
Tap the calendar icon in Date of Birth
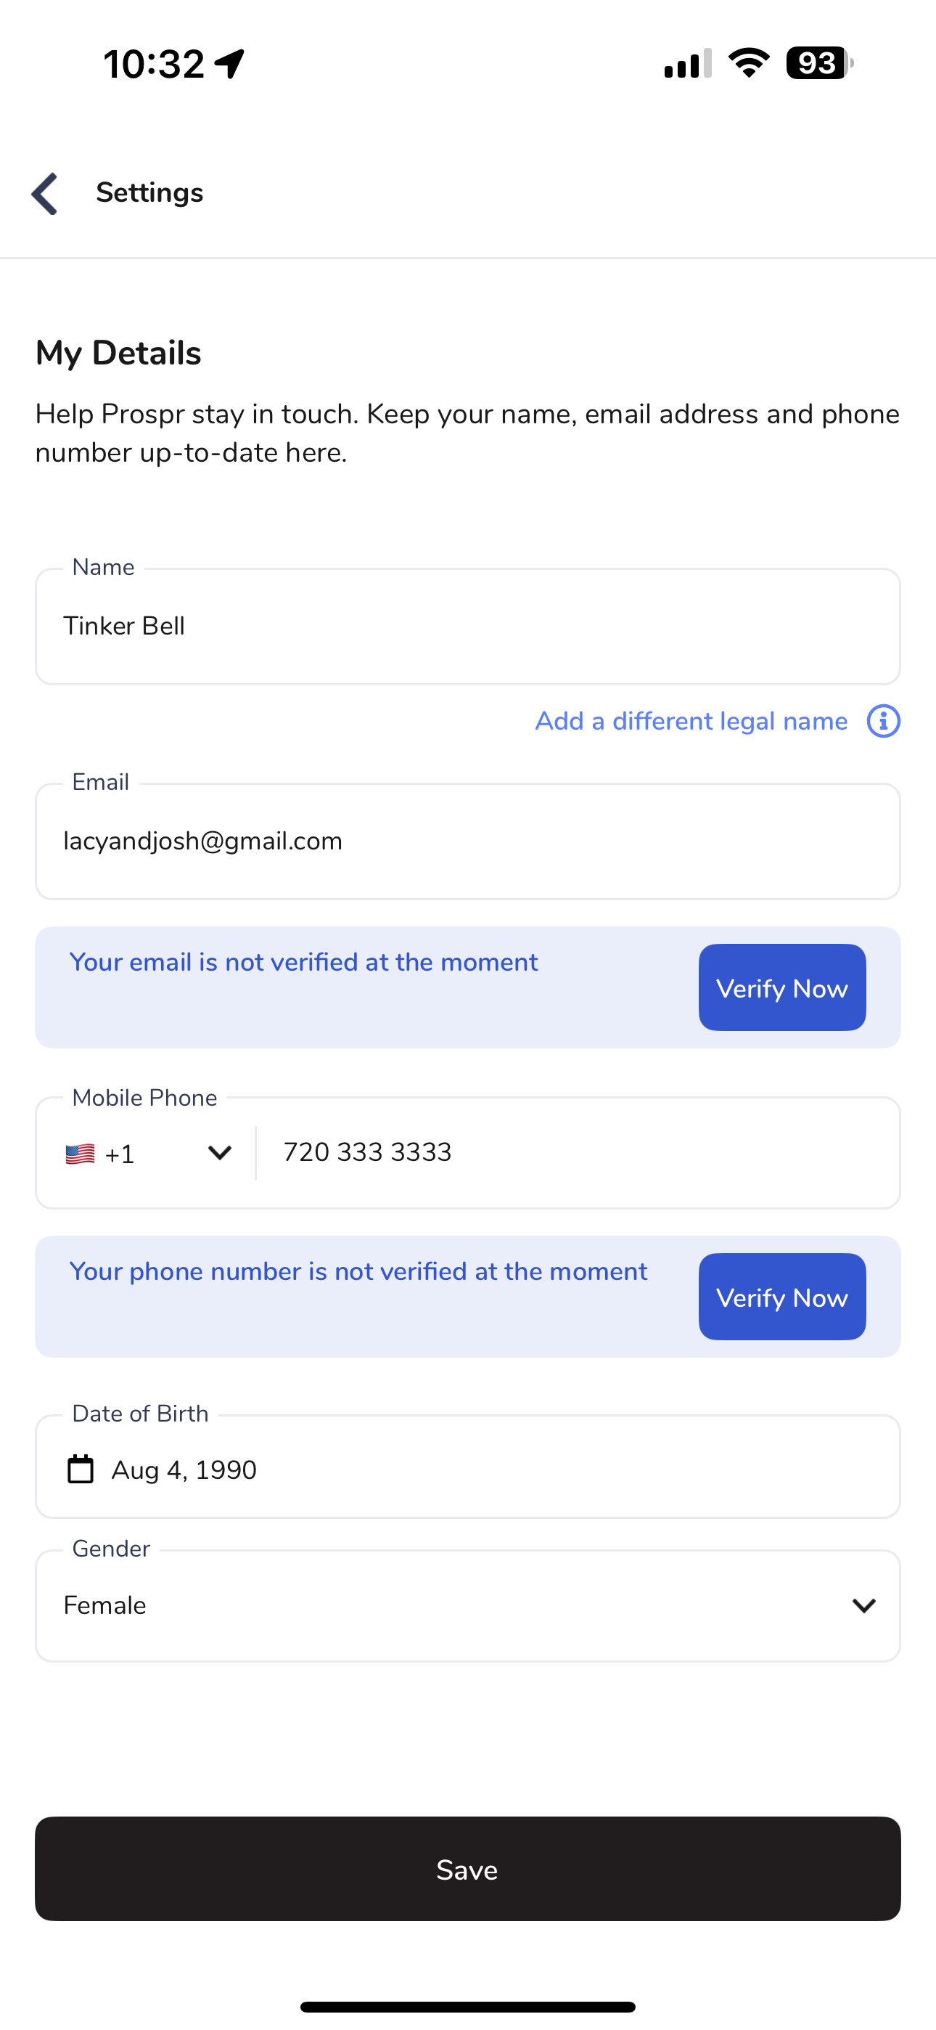click(x=81, y=1469)
